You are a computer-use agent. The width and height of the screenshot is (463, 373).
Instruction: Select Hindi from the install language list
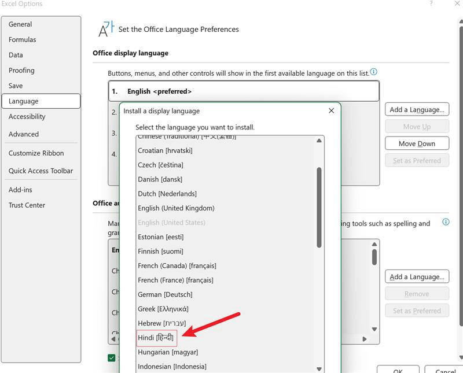tap(157, 338)
